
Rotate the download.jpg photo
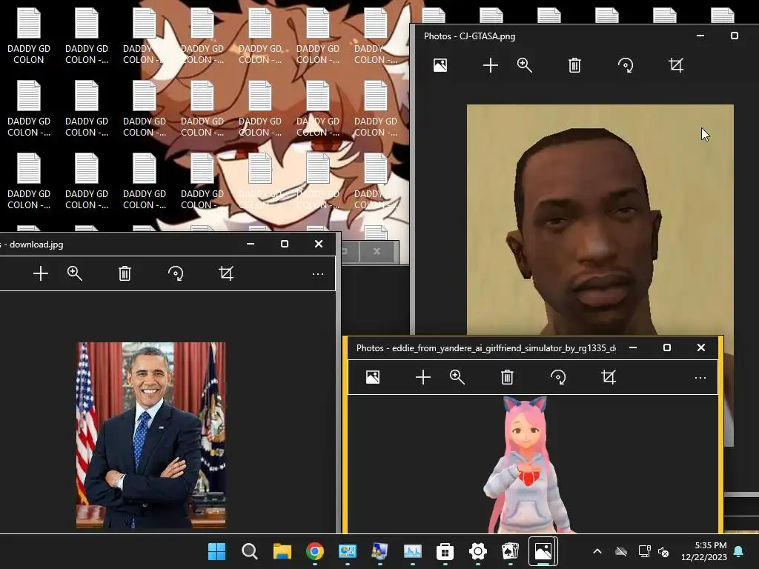point(176,273)
